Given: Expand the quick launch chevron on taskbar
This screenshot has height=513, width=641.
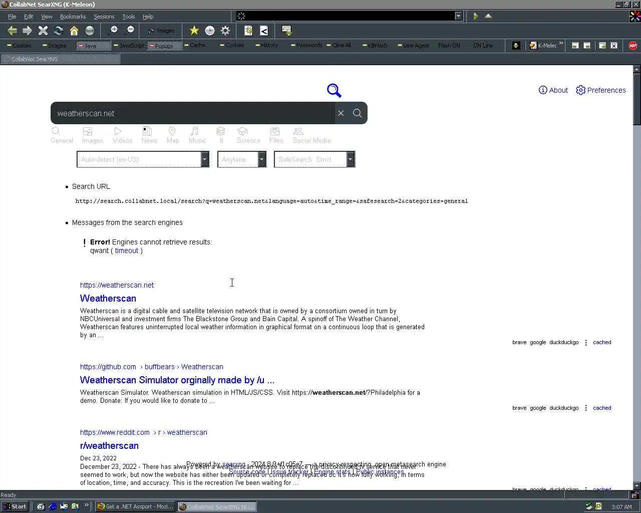Looking at the screenshot, I should 86,505.
